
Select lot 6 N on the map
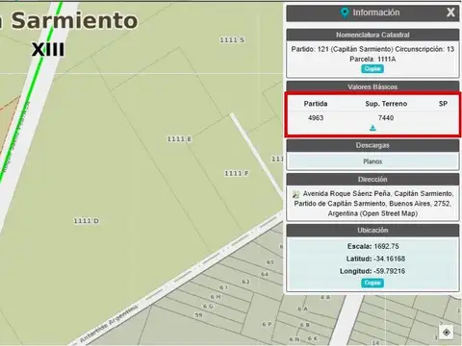(295, 338)
